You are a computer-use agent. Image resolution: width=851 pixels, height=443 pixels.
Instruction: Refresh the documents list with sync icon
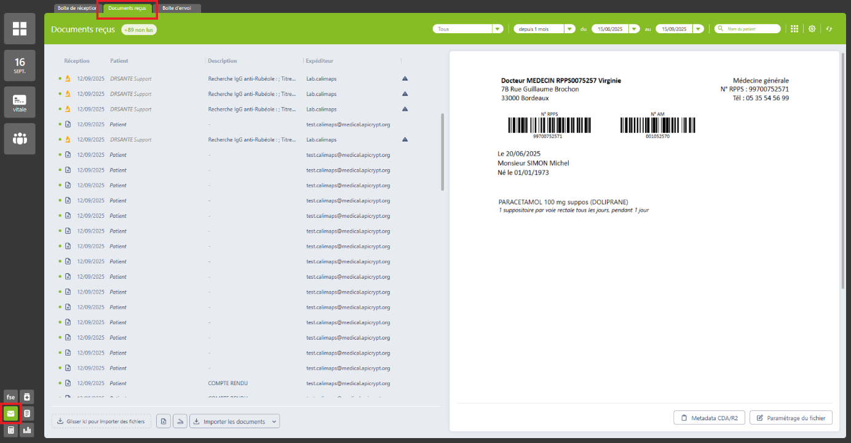pos(829,29)
